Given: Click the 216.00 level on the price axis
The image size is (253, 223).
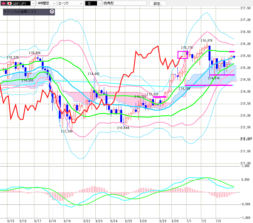Looking at the screenshot, I should click(245, 44).
